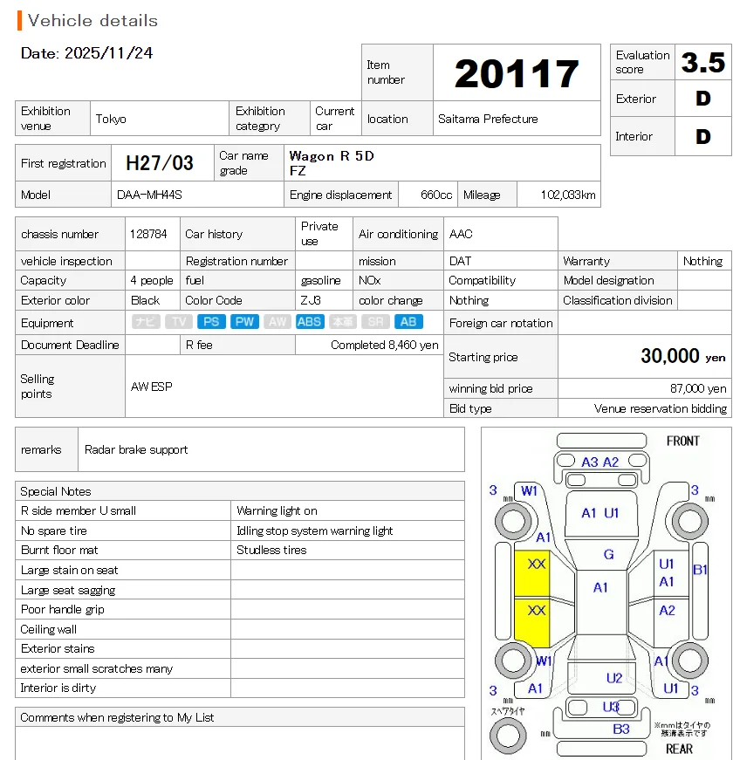Click the greyed-out AW equipment badge

coord(277,322)
